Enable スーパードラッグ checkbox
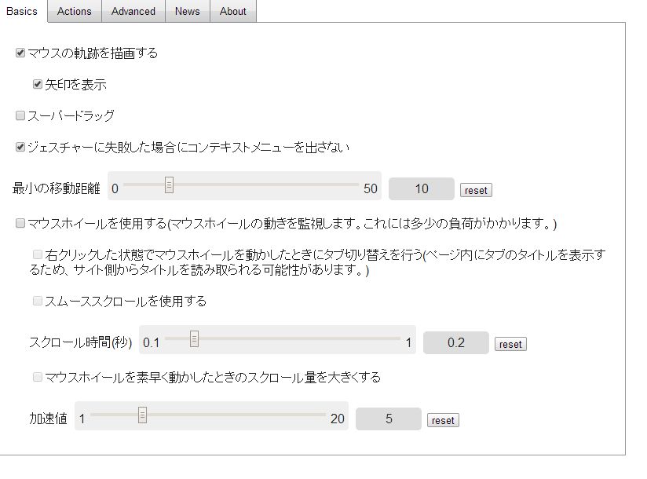Image resolution: width=647 pixels, height=479 pixels. pyautogui.click(x=20, y=115)
